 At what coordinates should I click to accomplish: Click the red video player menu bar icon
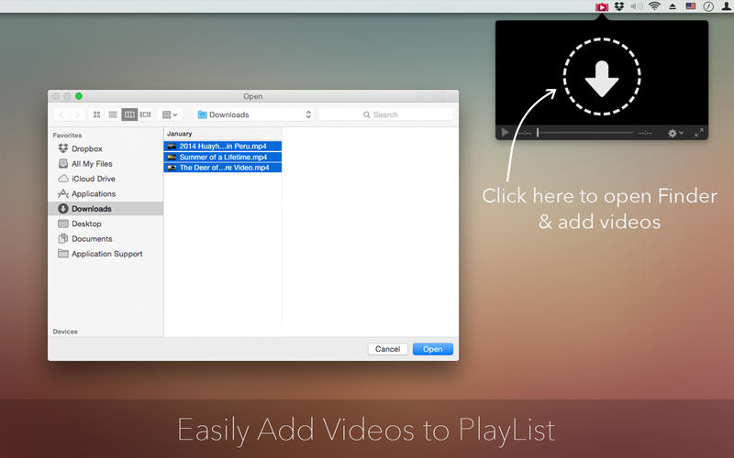pos(602,6)
